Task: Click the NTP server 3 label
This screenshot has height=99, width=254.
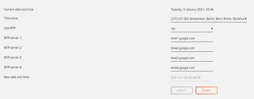Action: 13,58
